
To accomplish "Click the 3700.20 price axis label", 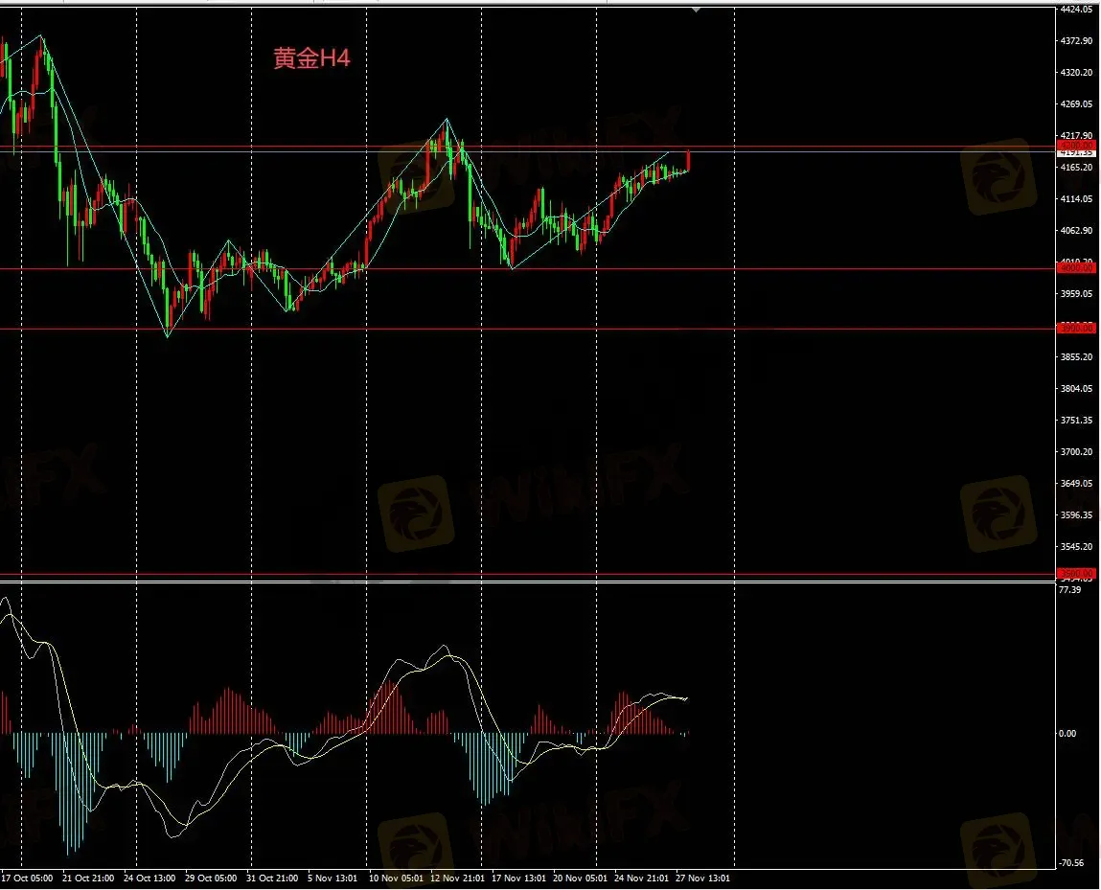I will click(1076, 451).
